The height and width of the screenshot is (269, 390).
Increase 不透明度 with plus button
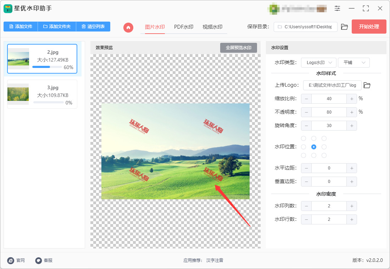point(352,112)
